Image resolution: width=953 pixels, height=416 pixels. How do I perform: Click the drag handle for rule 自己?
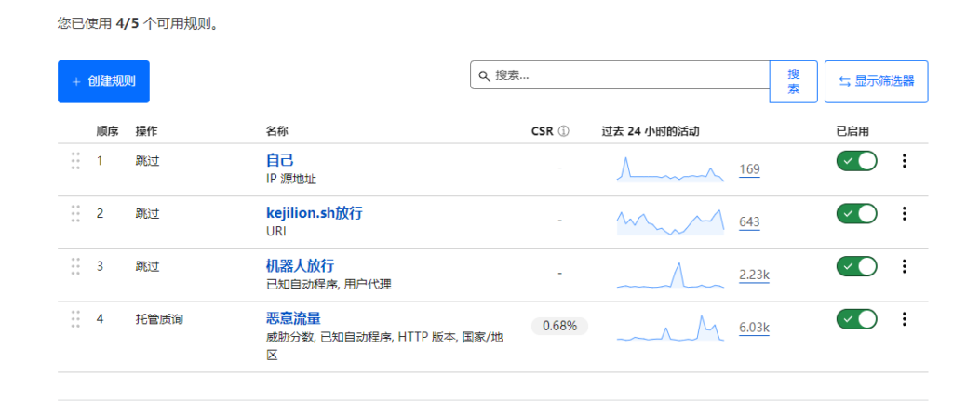tap(75, 161)
